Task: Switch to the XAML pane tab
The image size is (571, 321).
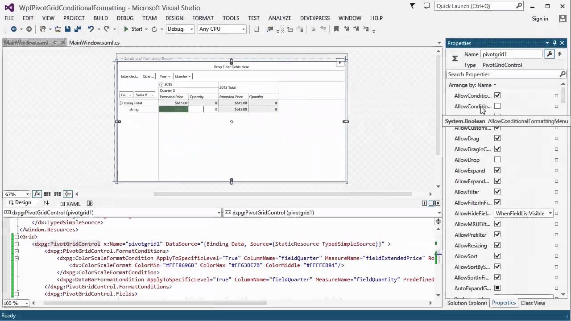Action: 70,204
